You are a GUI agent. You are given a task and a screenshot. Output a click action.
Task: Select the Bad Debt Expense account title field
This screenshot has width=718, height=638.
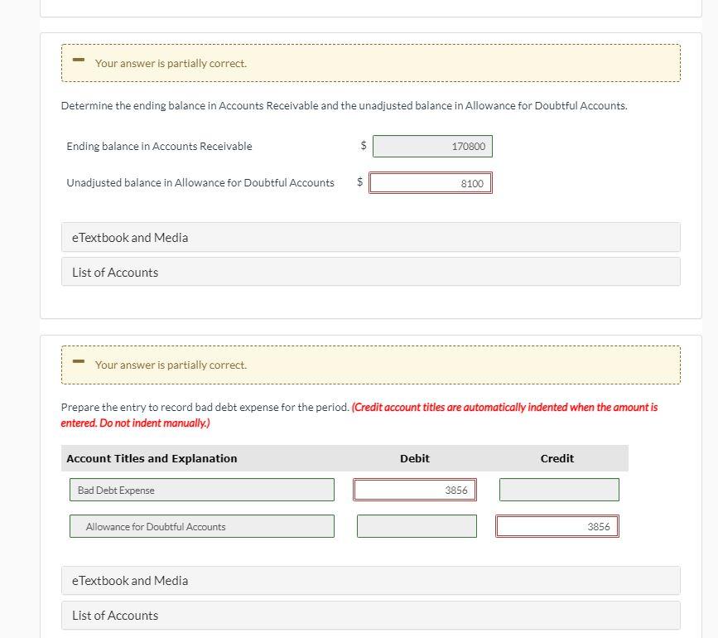click(201, 490)
